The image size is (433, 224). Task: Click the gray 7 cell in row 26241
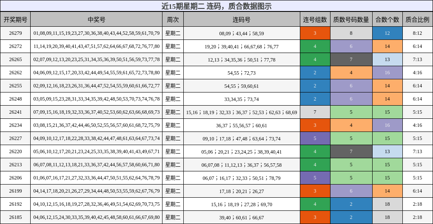[x=315, y=112]
